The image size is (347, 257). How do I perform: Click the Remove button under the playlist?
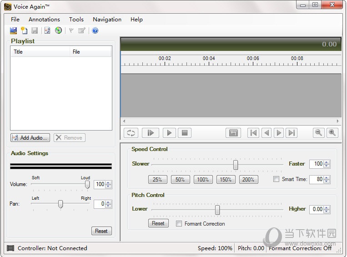(70, 138)
